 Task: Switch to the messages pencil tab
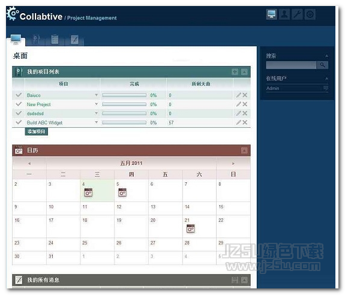click(74, 40)
